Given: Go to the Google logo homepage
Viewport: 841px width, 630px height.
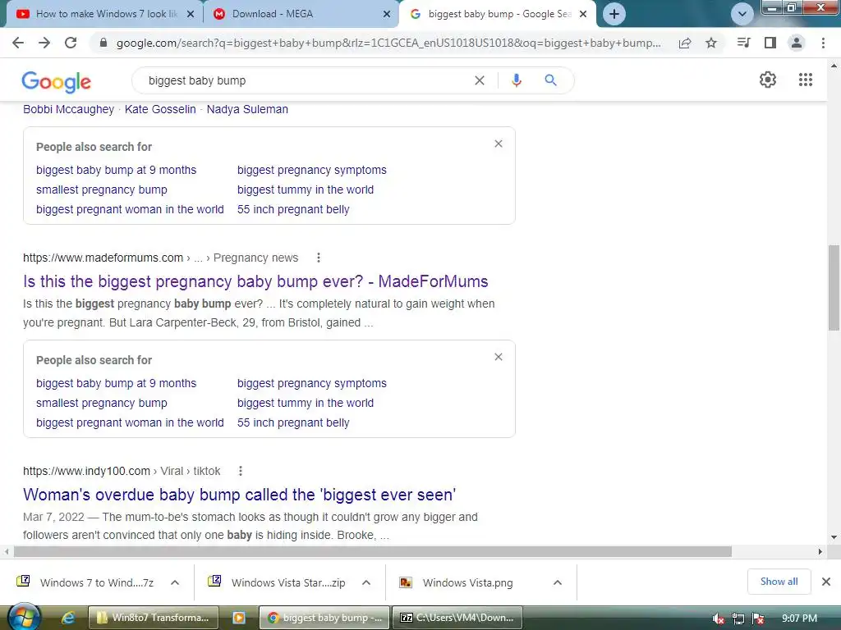Looking at the screenshot, I should (x=57, y=81).
